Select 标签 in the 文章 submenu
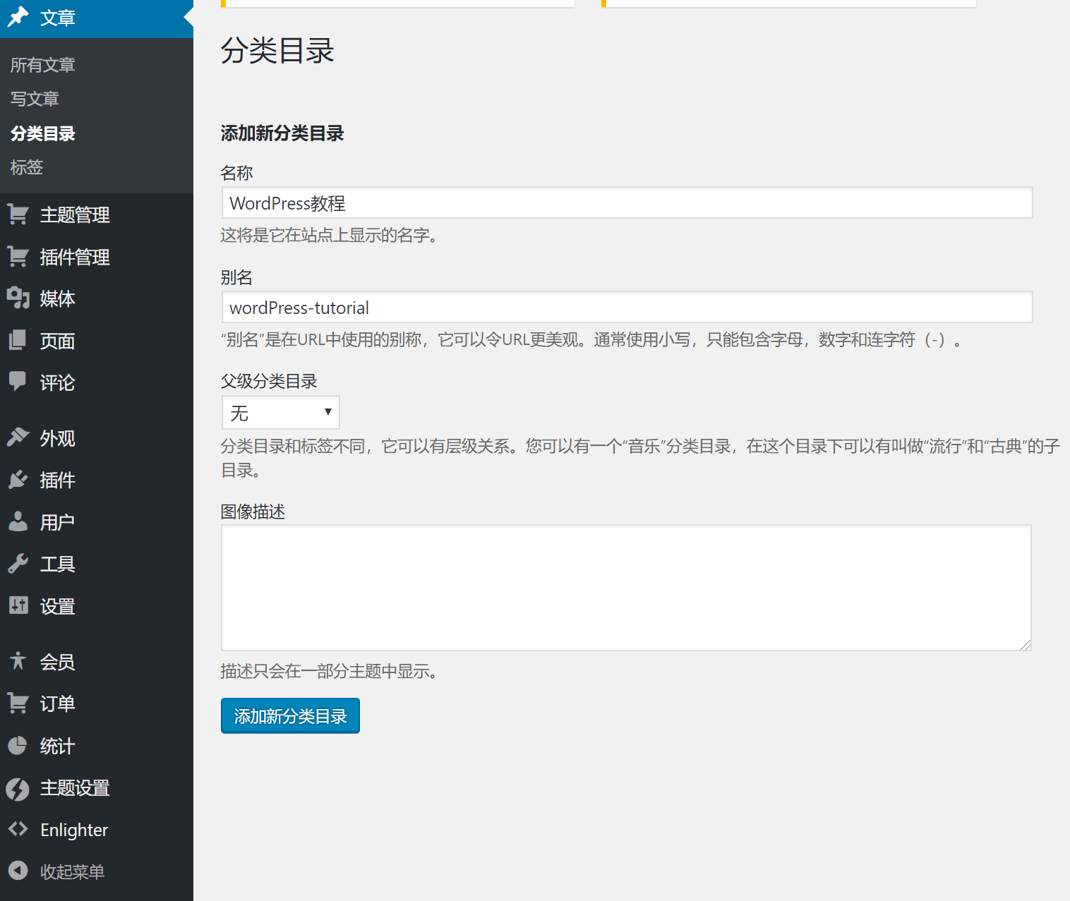The width and height of the screenshot is (1070, 901). click(26, 167)
